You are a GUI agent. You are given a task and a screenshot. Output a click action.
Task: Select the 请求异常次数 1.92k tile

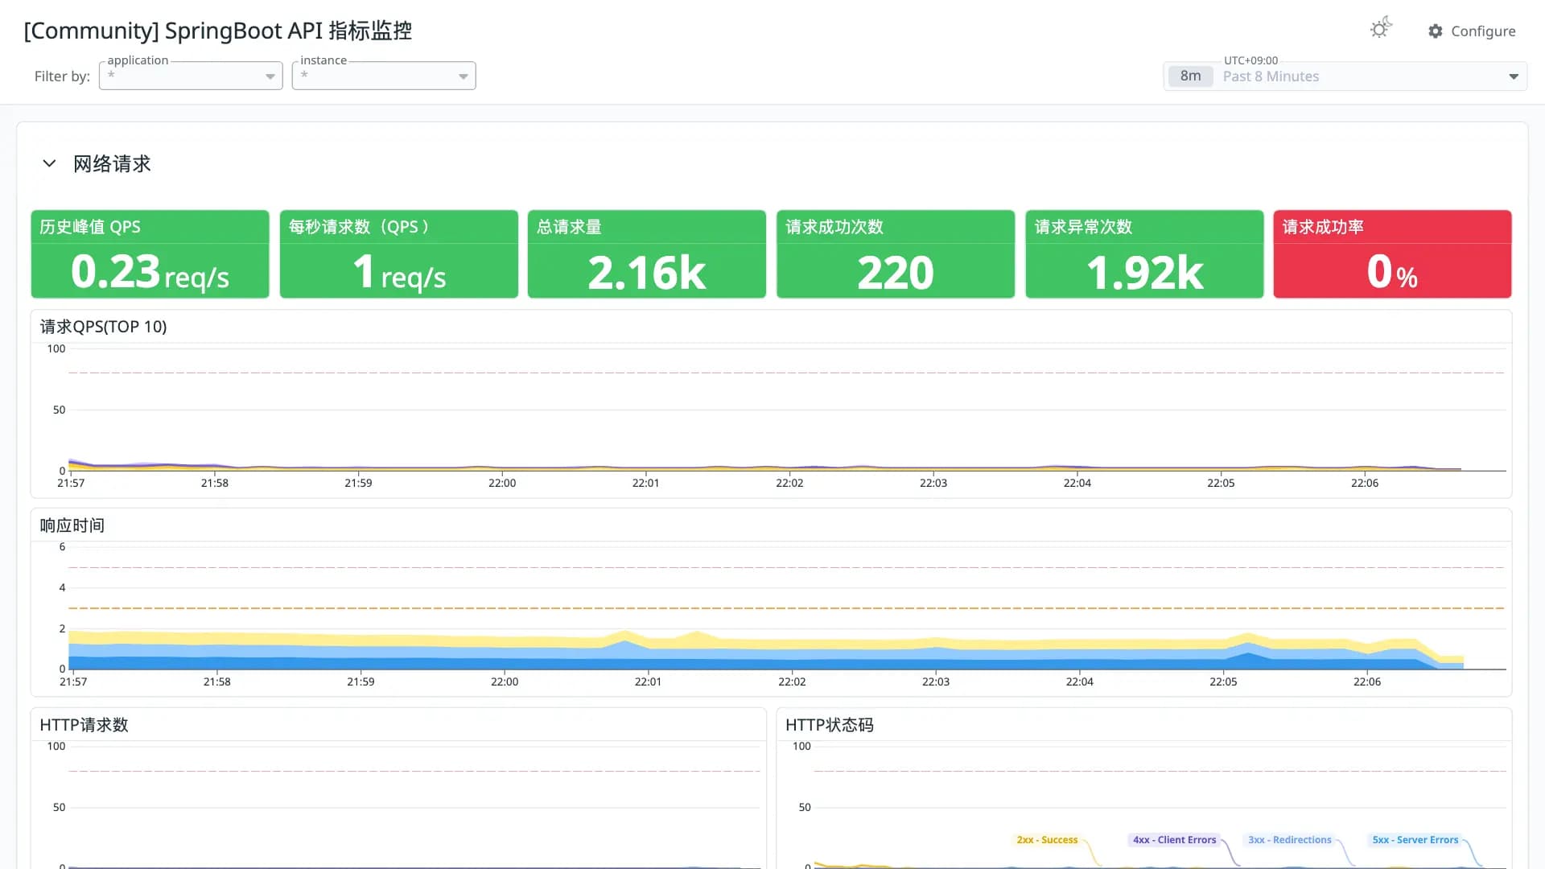click(1144, 254)
